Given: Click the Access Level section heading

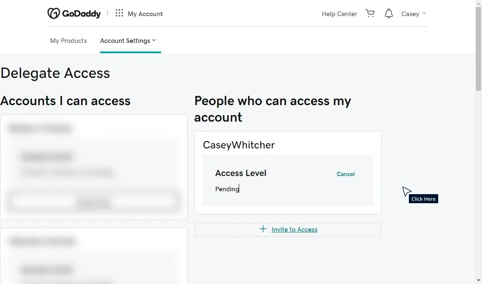Looking at the screenshot, I should (240, 173).
